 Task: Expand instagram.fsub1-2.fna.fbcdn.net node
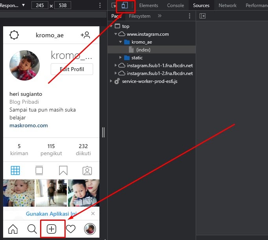(x=116, y=73)
